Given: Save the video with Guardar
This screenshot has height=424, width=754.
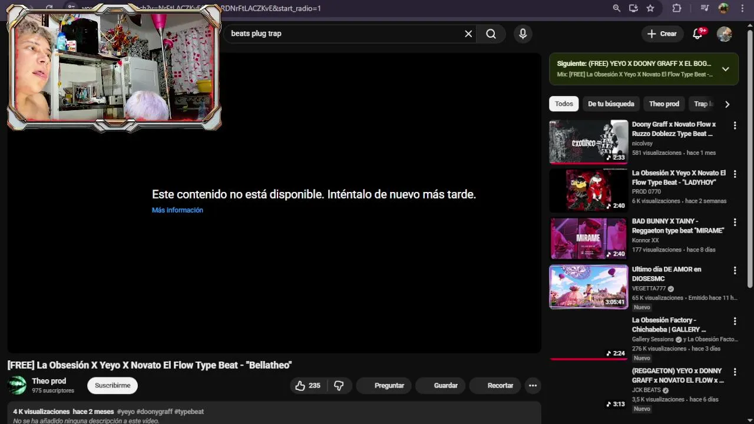Looking at the screenshot, I should [x=440, y=385].
